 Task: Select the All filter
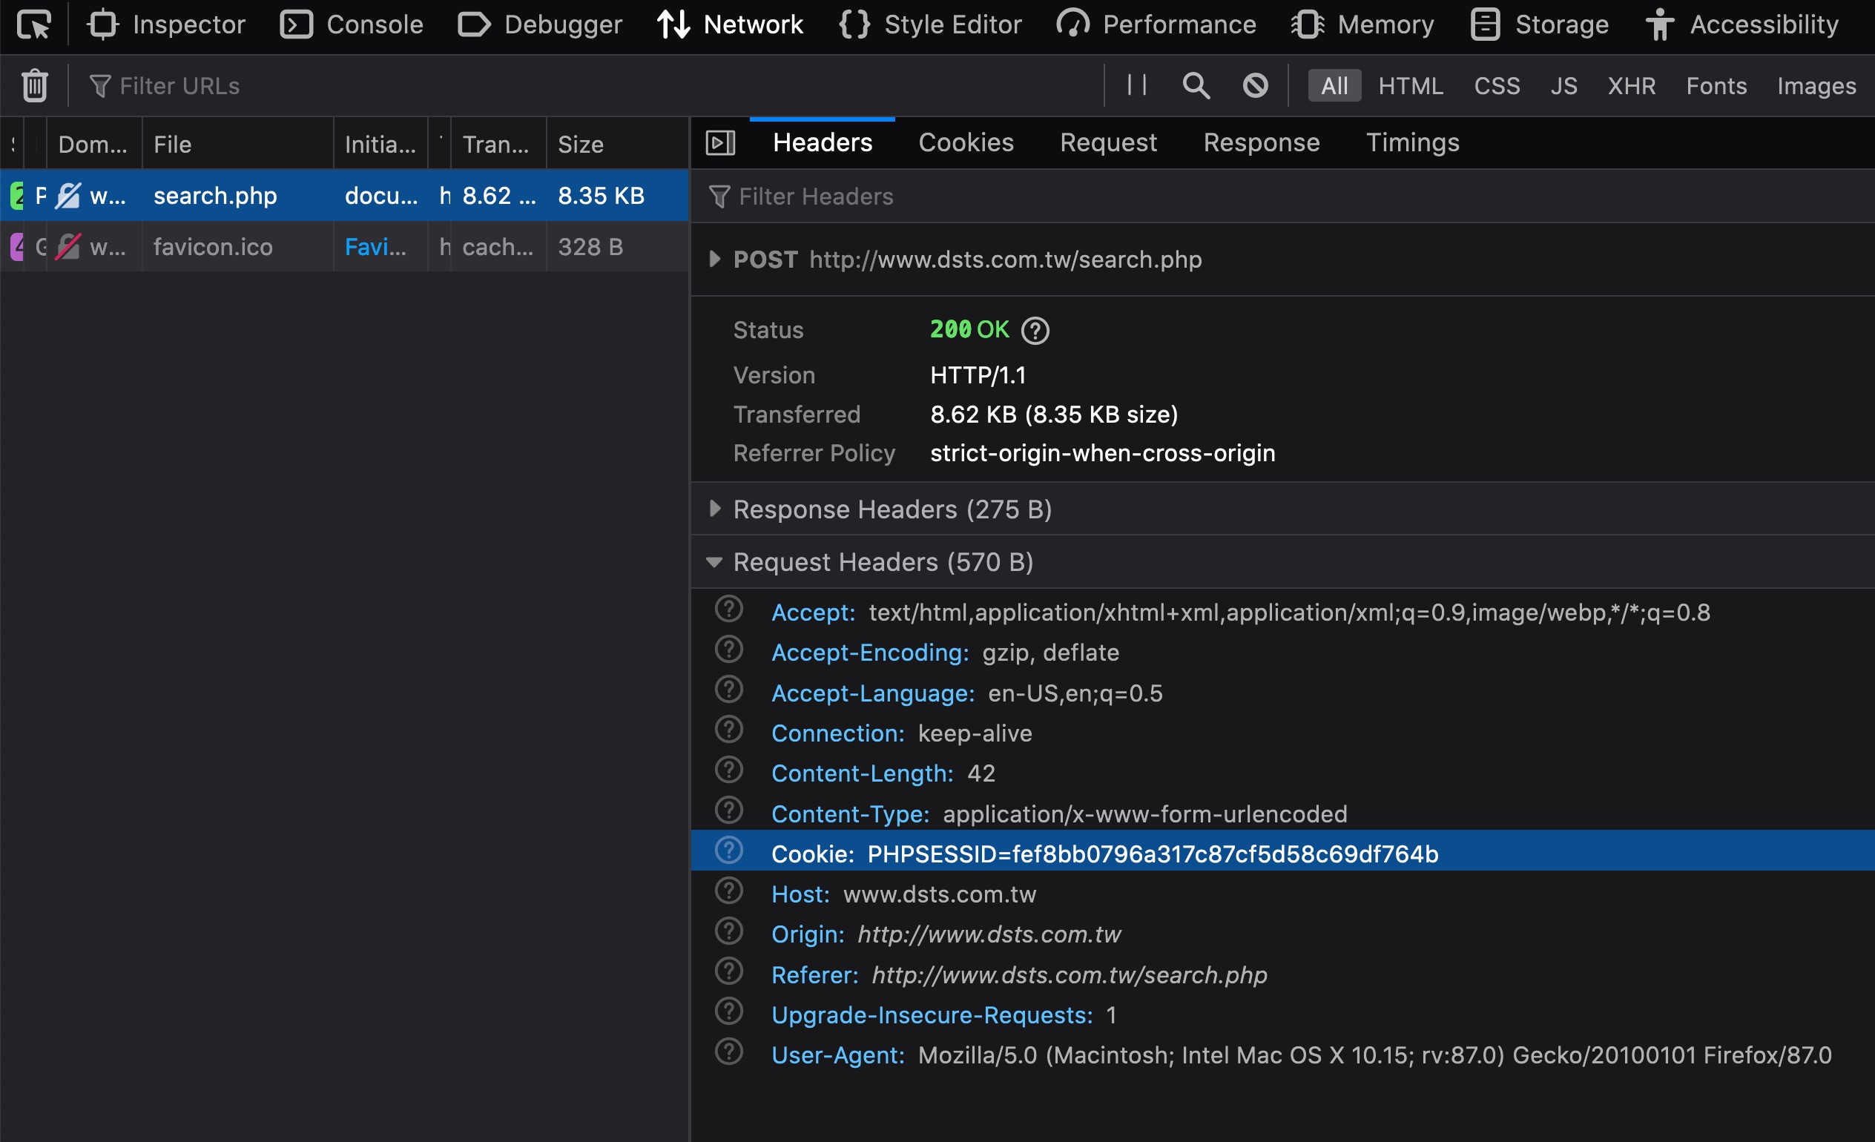click(1334, 86)
